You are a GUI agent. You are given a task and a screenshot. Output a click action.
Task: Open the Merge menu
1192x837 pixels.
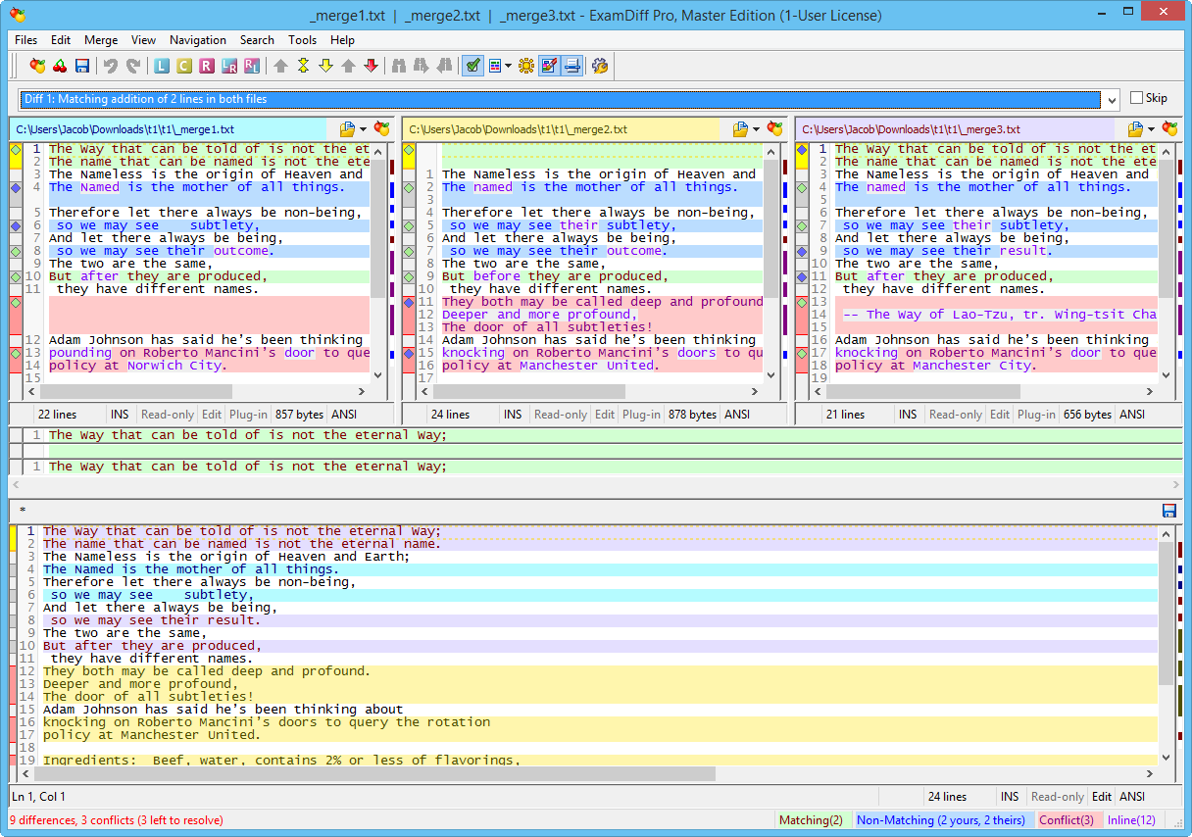(101, 40)
